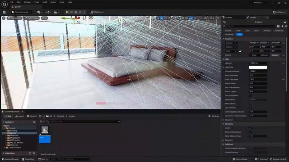Open the Rotation coordinate type dropdown

231,47
